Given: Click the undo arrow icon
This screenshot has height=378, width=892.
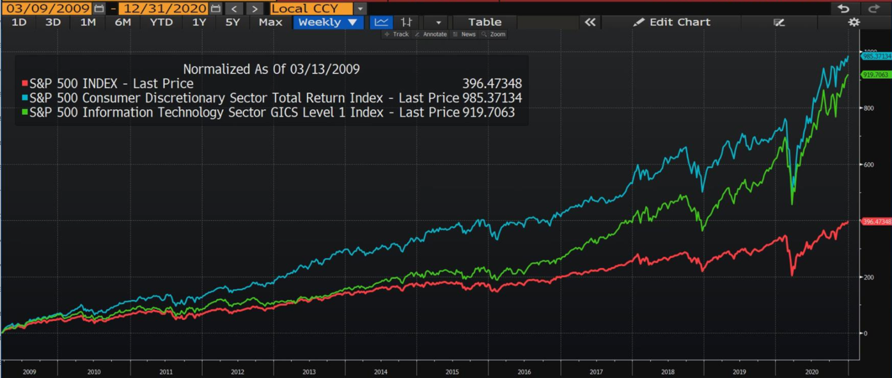Looking at the screenshot, I should (843, 8).
